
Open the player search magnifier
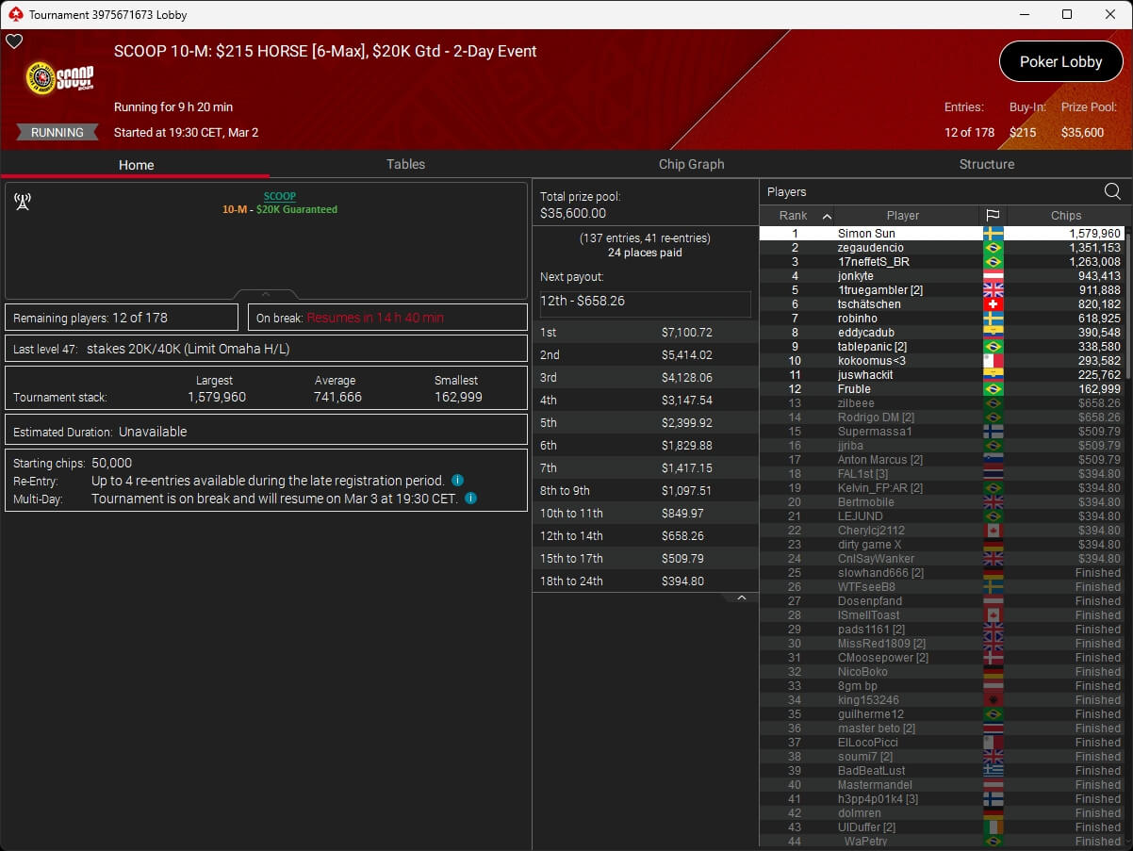[x=1112, y=192]
